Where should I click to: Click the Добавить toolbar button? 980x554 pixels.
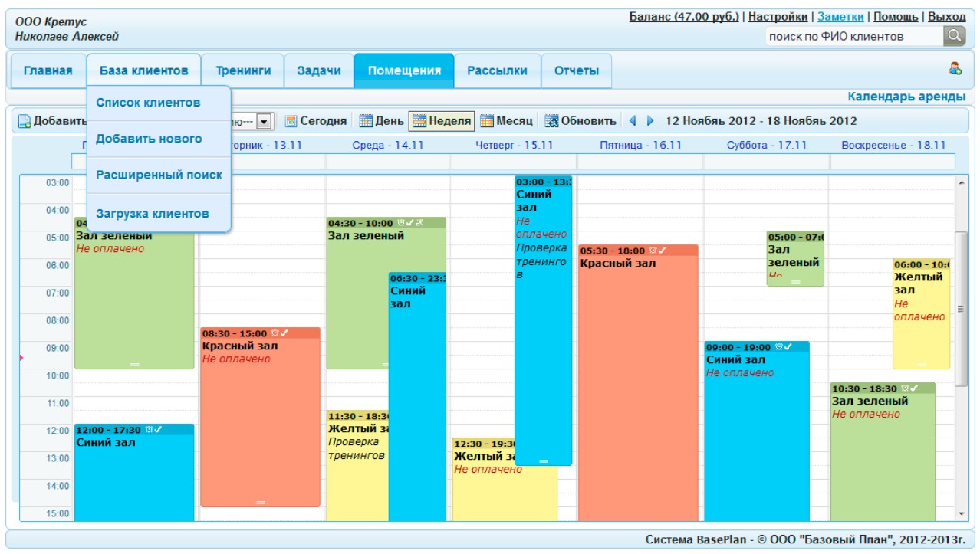pos(53,121)
